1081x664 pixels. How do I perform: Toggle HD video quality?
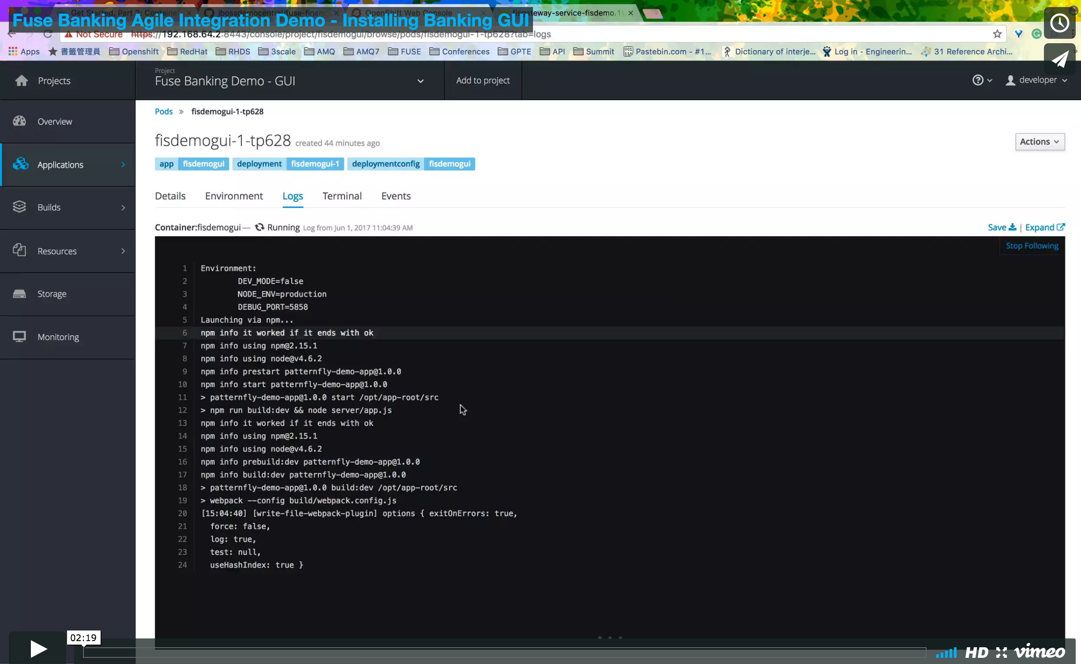(976, 652)
